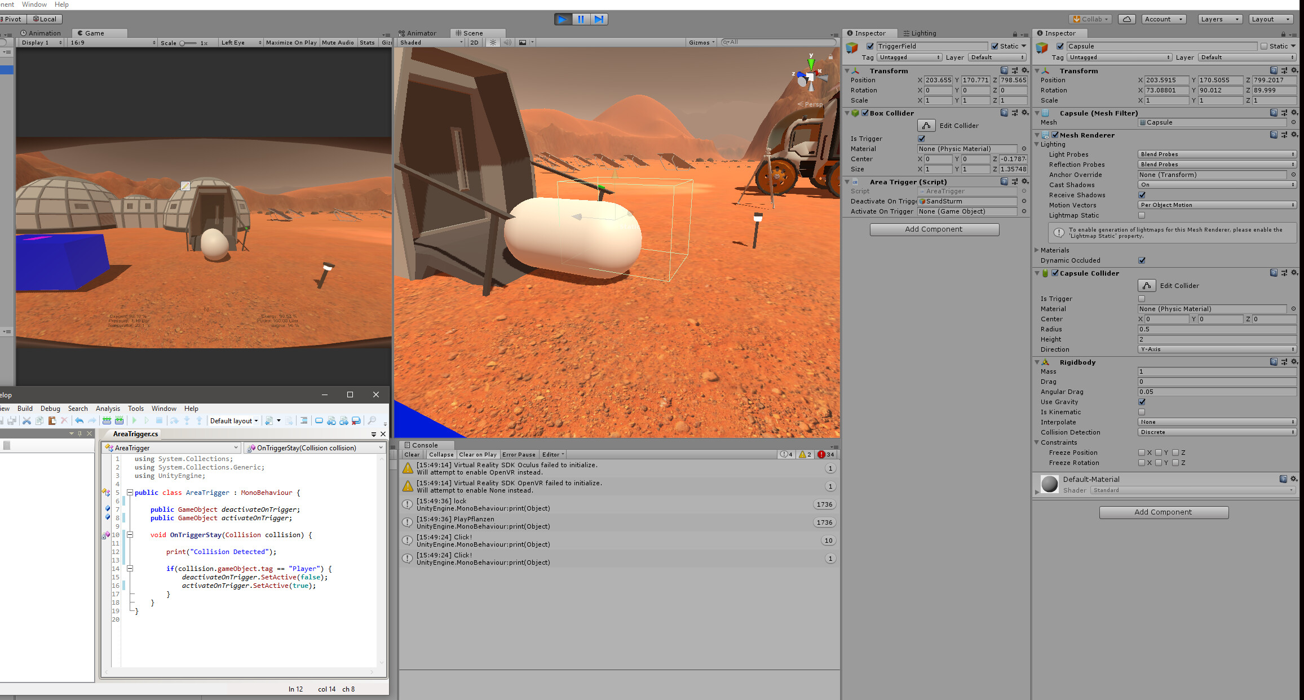Open Box Collider gear settings menu
The height and width of the screenshot is (700, 1304).
(x=1024, y=113)
